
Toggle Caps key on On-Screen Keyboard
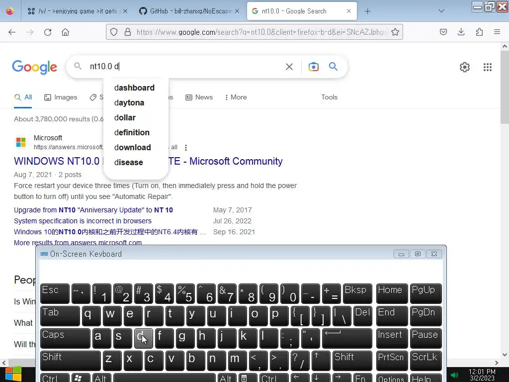coord(65,338)
